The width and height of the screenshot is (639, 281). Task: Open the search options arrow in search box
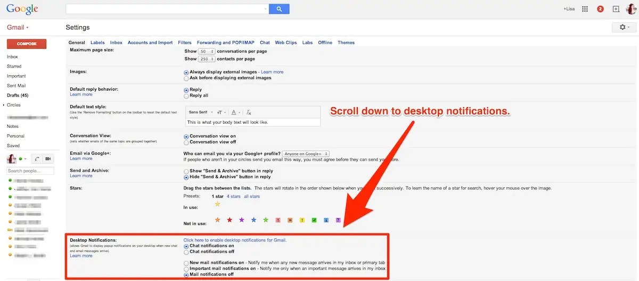tap(266, 10)
